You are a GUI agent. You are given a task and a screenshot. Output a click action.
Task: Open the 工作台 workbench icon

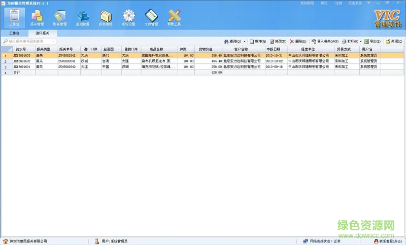tap(14, 18)
